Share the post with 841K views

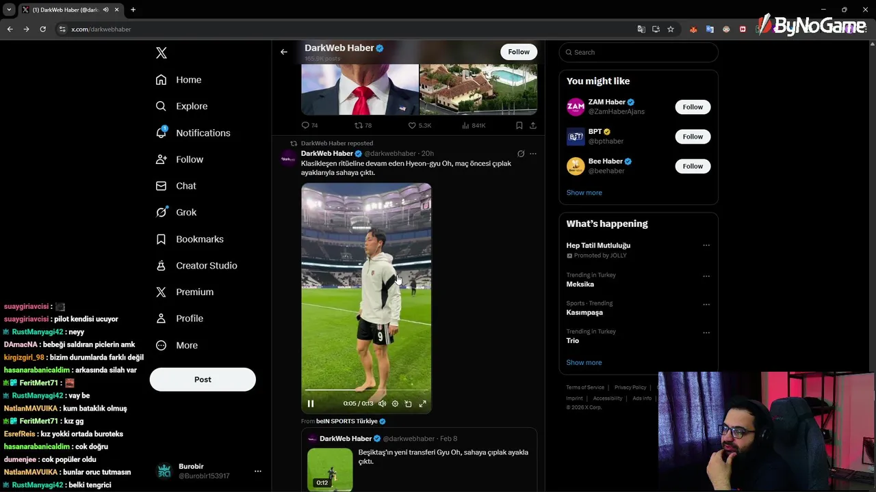click(x=533, y=125)
